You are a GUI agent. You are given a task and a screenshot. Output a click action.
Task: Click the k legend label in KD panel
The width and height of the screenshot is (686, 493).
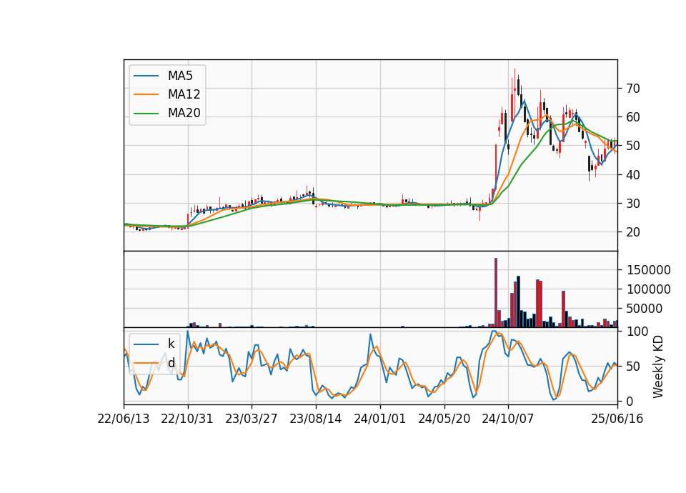[x=171, y=344]
